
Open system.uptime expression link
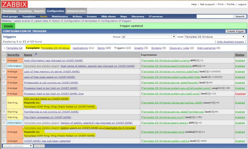(x=165, y=141)
